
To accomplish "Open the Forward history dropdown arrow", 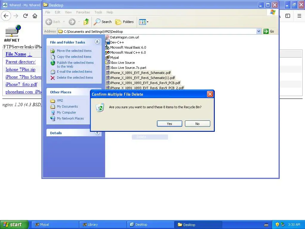I will [79, 22].
